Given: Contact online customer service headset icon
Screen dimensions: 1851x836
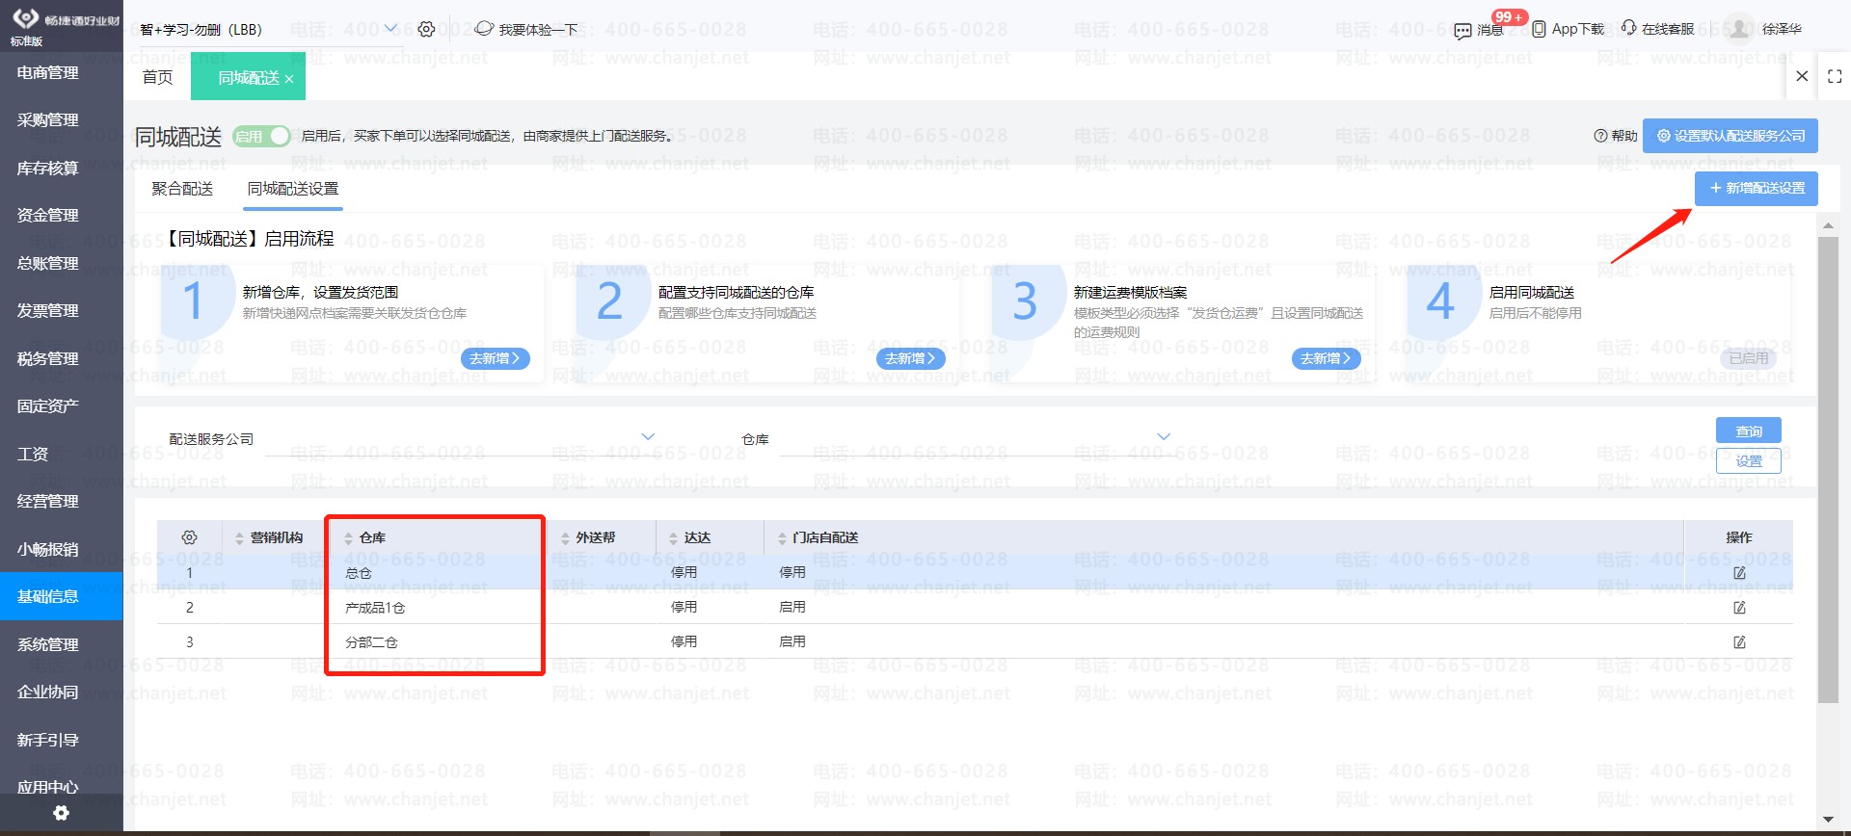Looking at the screenshot, I should click(1629, 28).
